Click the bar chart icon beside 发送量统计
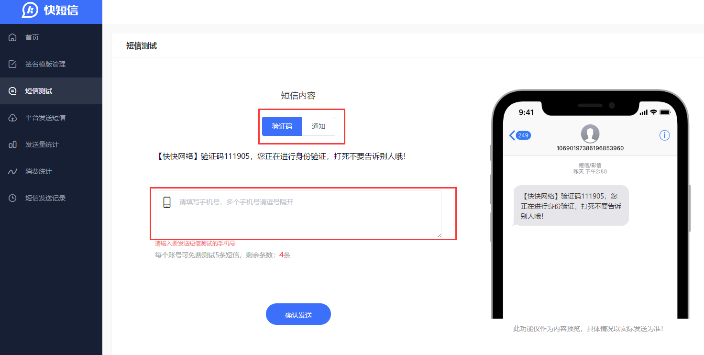This screenshot has height=355, width=704. click(x=13, y=144)
